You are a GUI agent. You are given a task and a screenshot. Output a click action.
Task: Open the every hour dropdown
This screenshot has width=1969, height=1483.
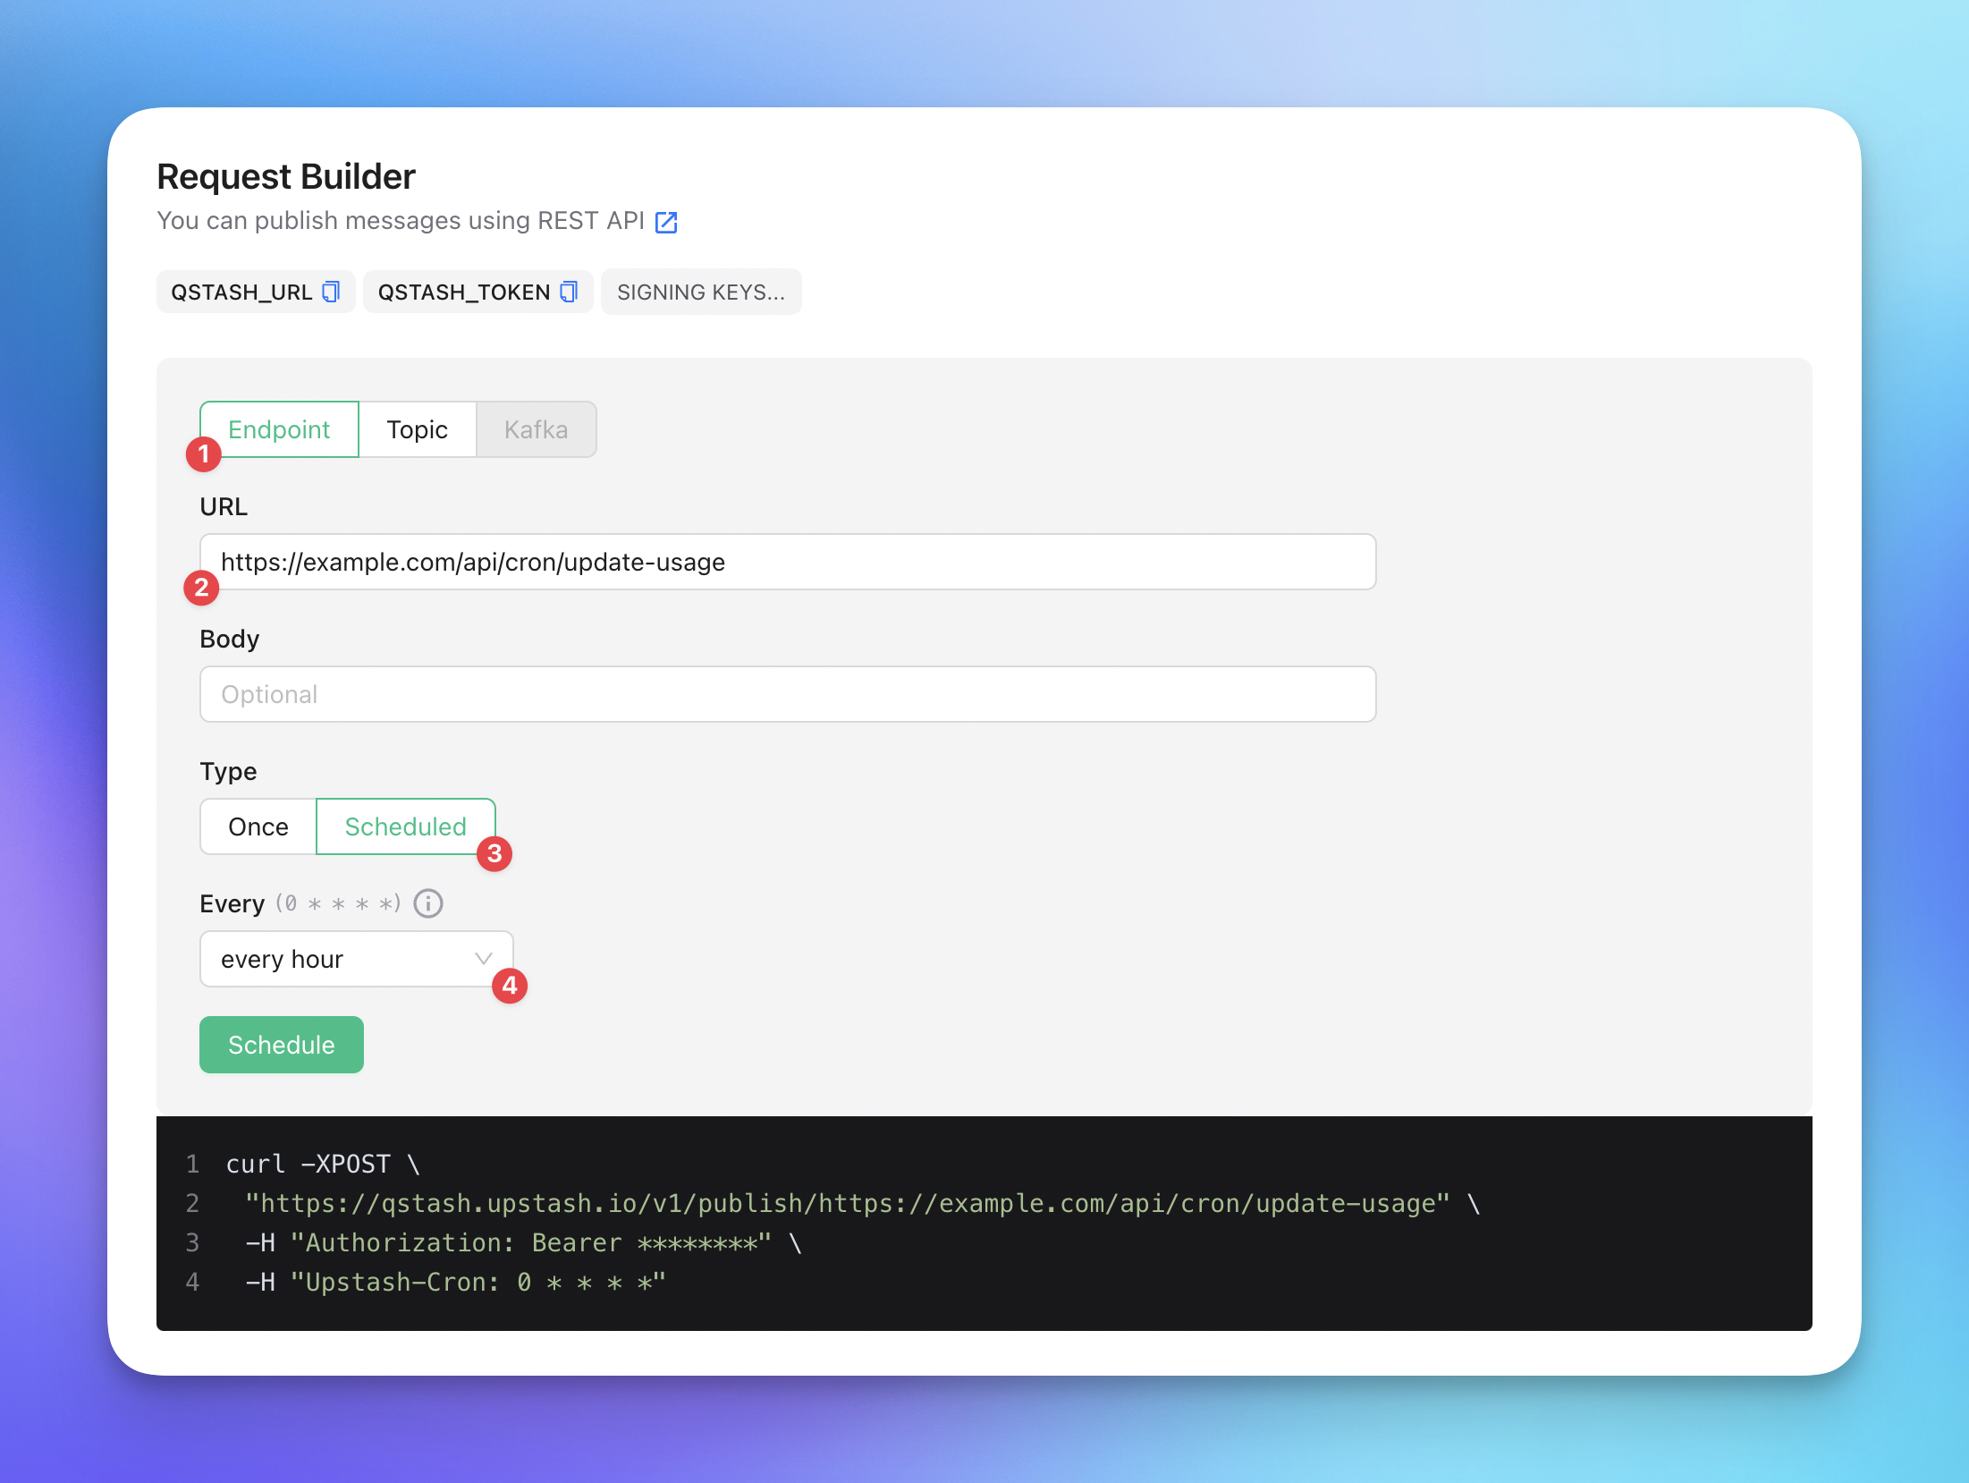[x=340, y=959]
